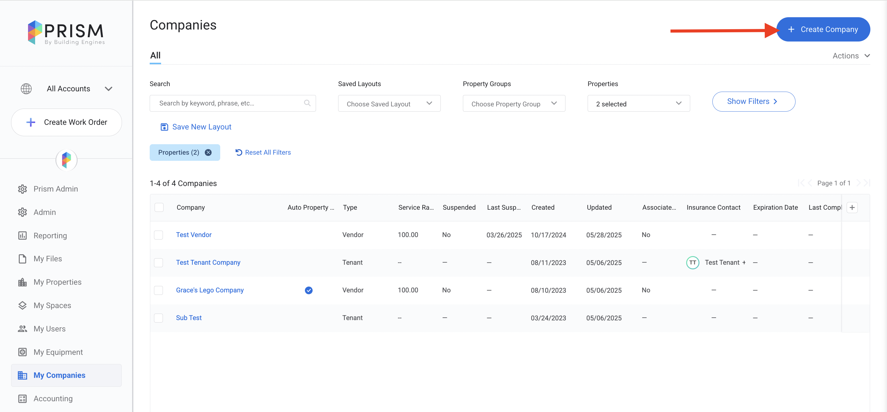Click Save New Layout link

[201, 127]
